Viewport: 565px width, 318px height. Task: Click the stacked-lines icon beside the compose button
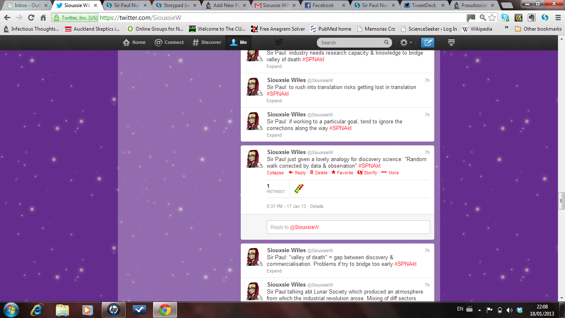(451, 42)
